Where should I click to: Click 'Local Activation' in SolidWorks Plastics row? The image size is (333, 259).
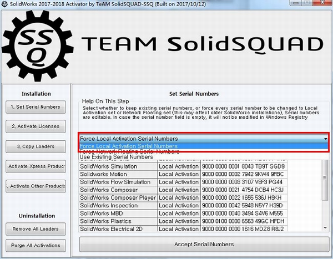click(x=179, y=221)
